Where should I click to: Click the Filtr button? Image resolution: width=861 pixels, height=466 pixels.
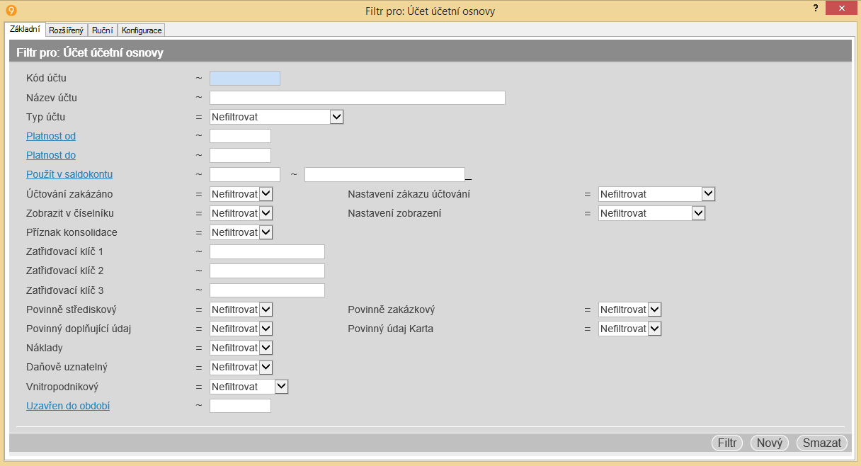728,443
